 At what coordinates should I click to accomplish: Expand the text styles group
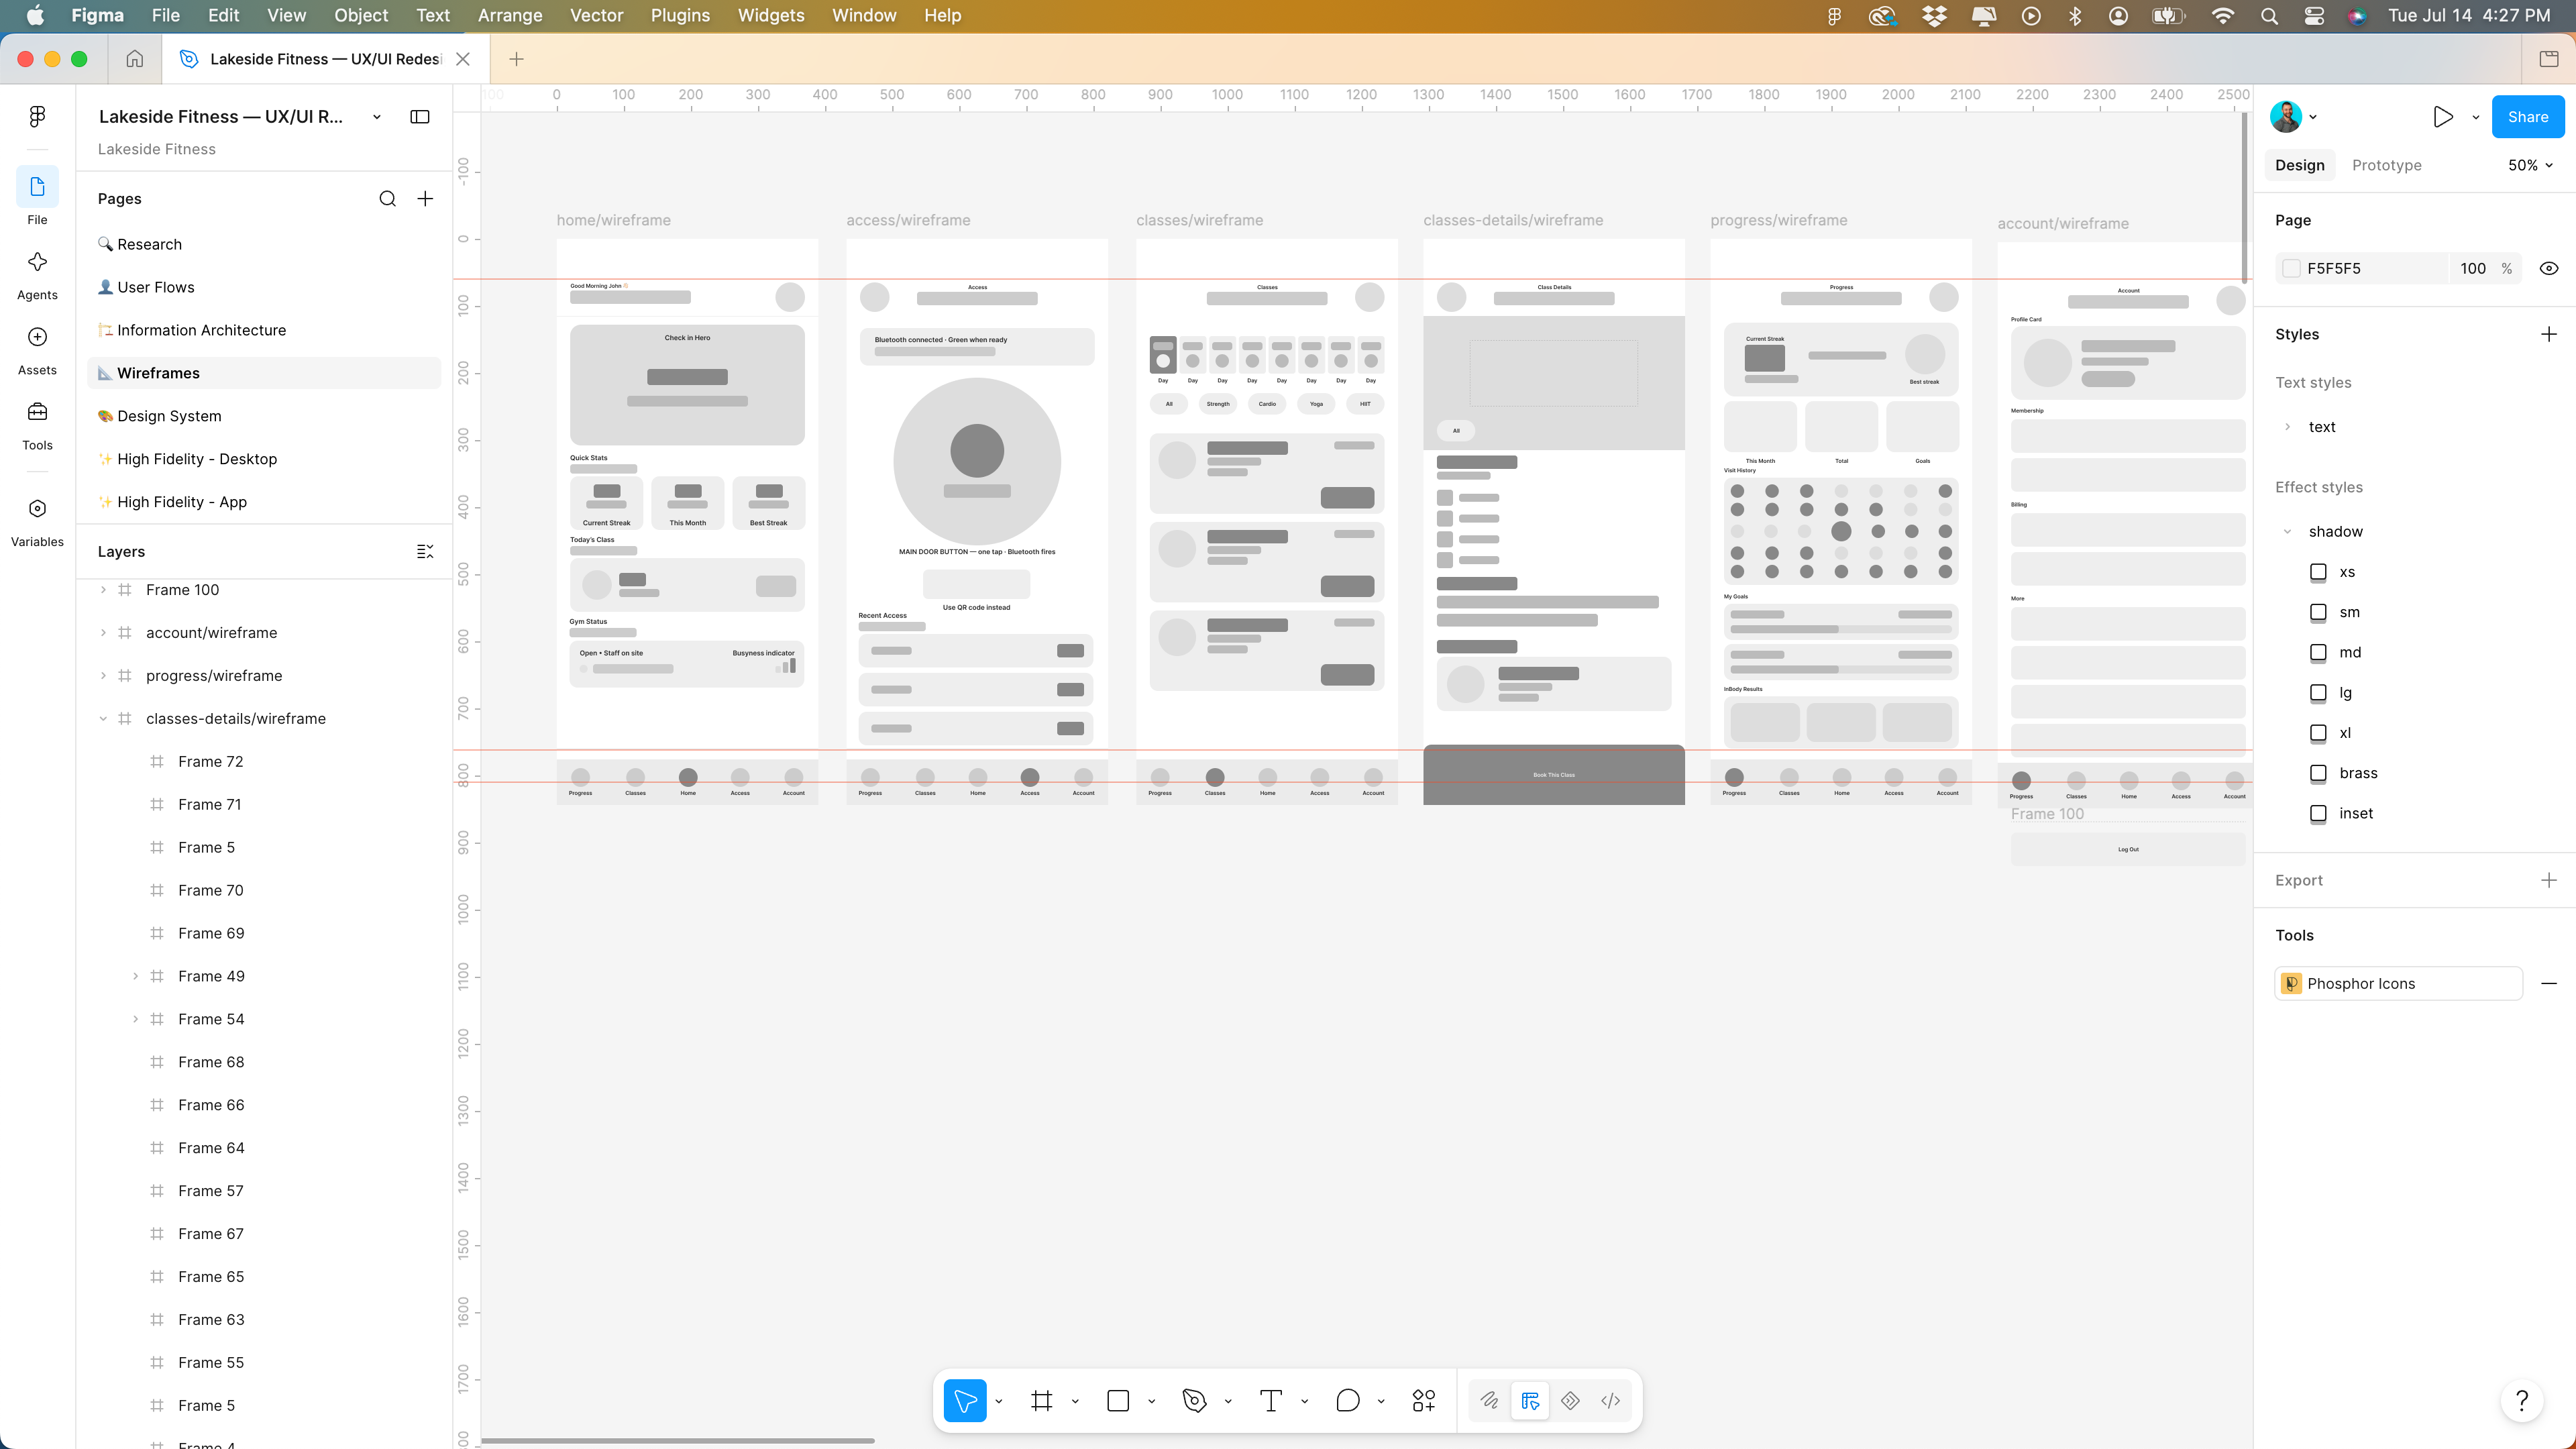click(2287, 427)
